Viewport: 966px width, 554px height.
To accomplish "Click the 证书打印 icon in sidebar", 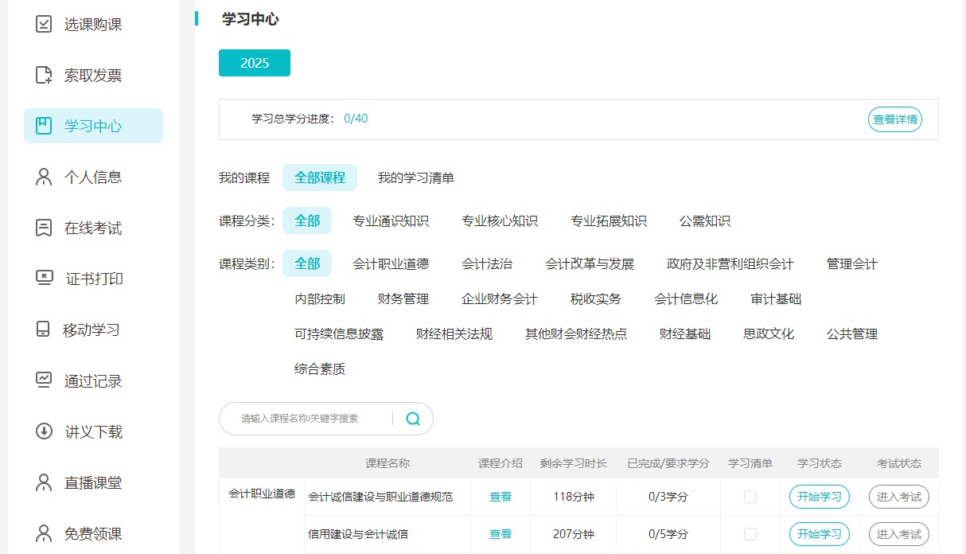I will [x=44, y=279].
